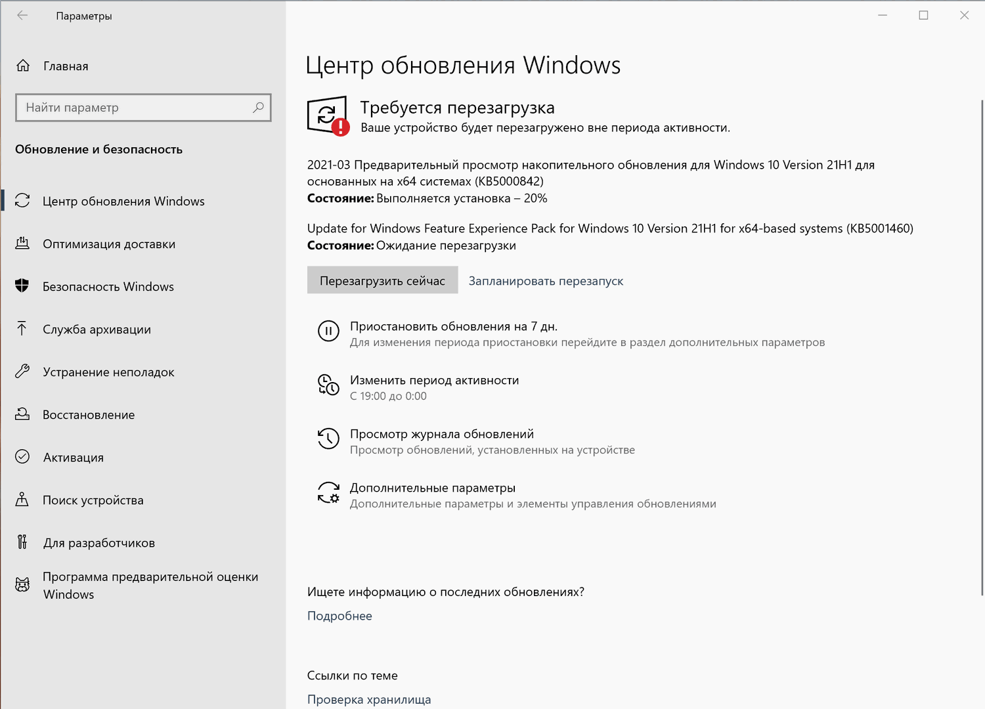Click the Главная home icon
The image size is (985, 709).
[x=23, y=66]
